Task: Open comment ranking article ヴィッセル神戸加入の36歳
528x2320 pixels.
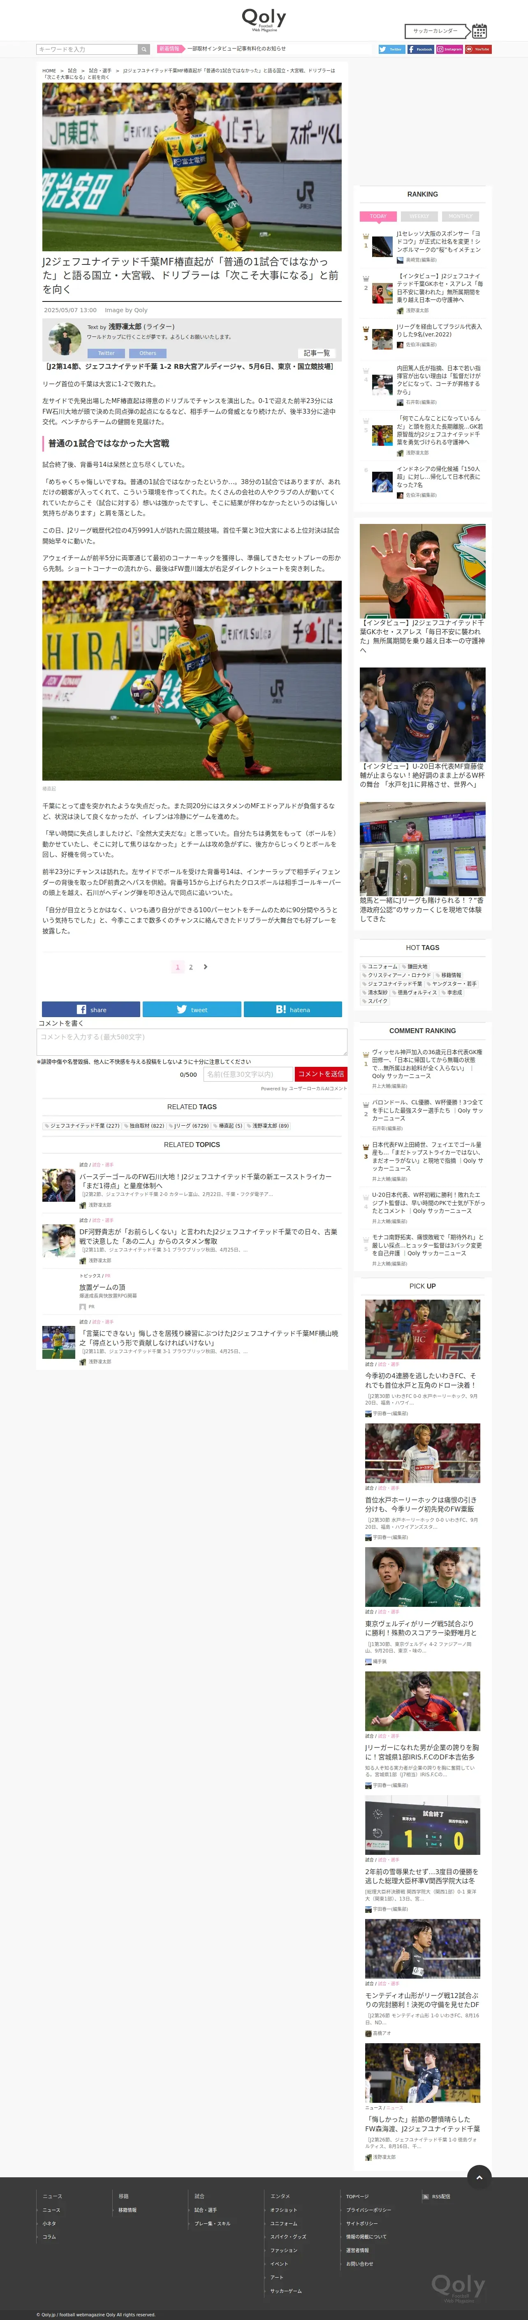Action: (428, 1064)
